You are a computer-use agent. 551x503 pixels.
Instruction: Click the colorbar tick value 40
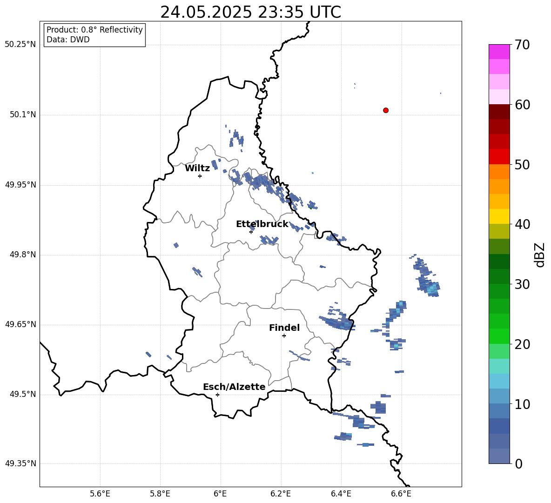pyautogui.click(x=522, y=224)
